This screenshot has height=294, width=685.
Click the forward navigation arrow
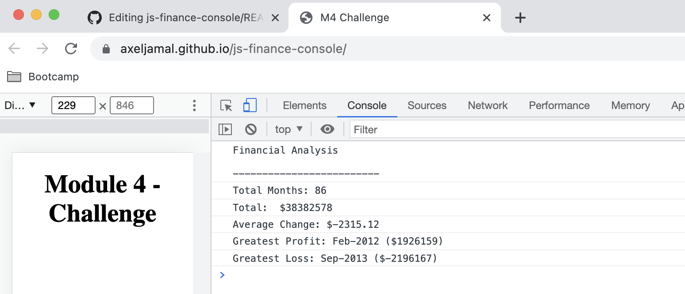click(x=42, y=49)
